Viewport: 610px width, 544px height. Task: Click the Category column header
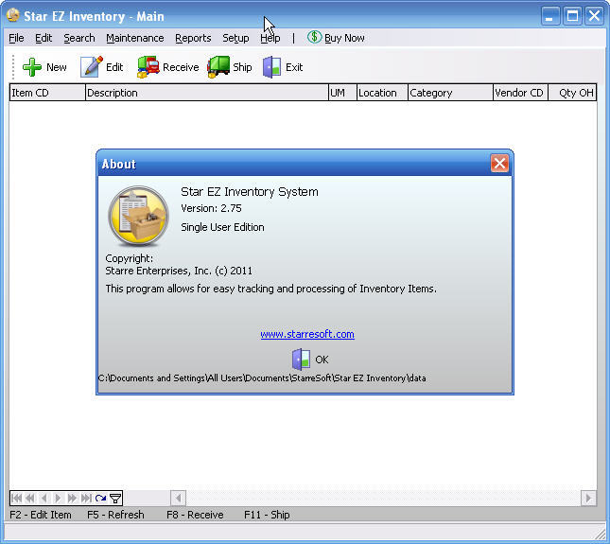tap(450, 93)
